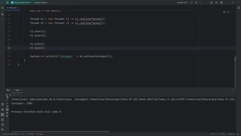Image resolution: width=241 pixels, height=136 pixels.
Task: Open the Structure tool window icon
Action: pos(3,14)
